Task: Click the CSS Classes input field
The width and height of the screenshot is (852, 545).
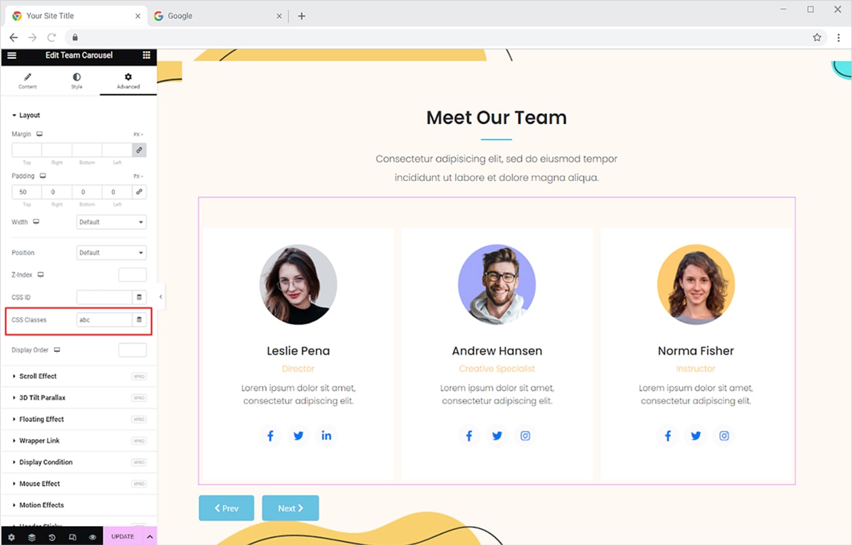Action: pos(104,319)
